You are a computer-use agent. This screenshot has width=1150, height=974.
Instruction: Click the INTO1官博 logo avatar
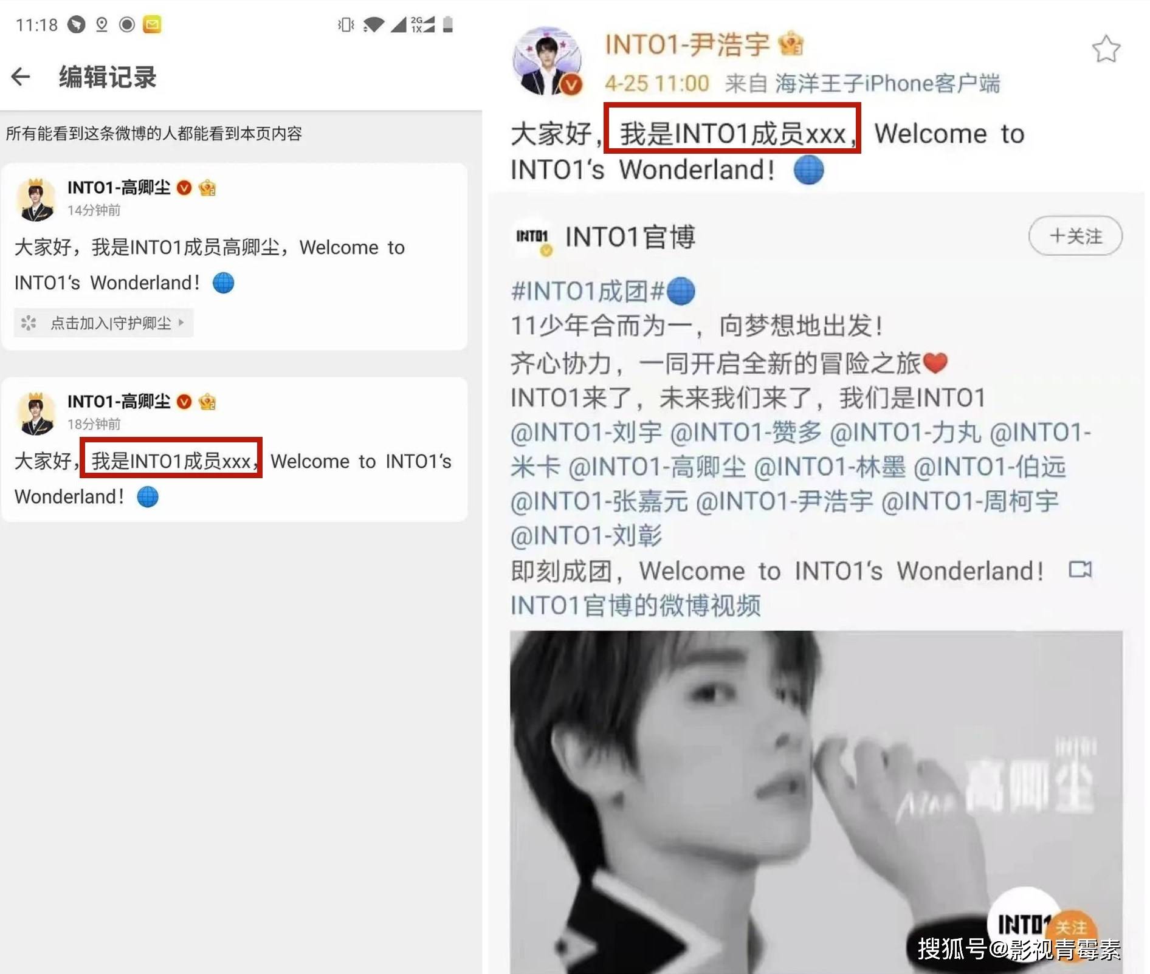(x=532, y=236)
